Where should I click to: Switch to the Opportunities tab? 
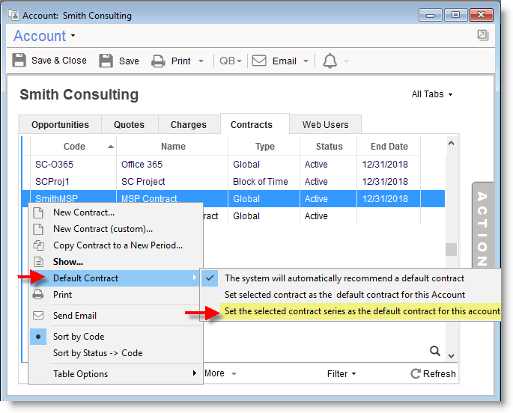click(x=60, y=125)
